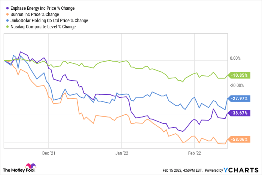Click the 0.00% y-axis label
Screen dimensions: 262x175
coord(234,58)
